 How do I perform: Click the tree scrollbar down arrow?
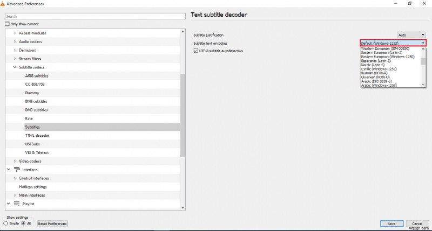click(183, 208)
